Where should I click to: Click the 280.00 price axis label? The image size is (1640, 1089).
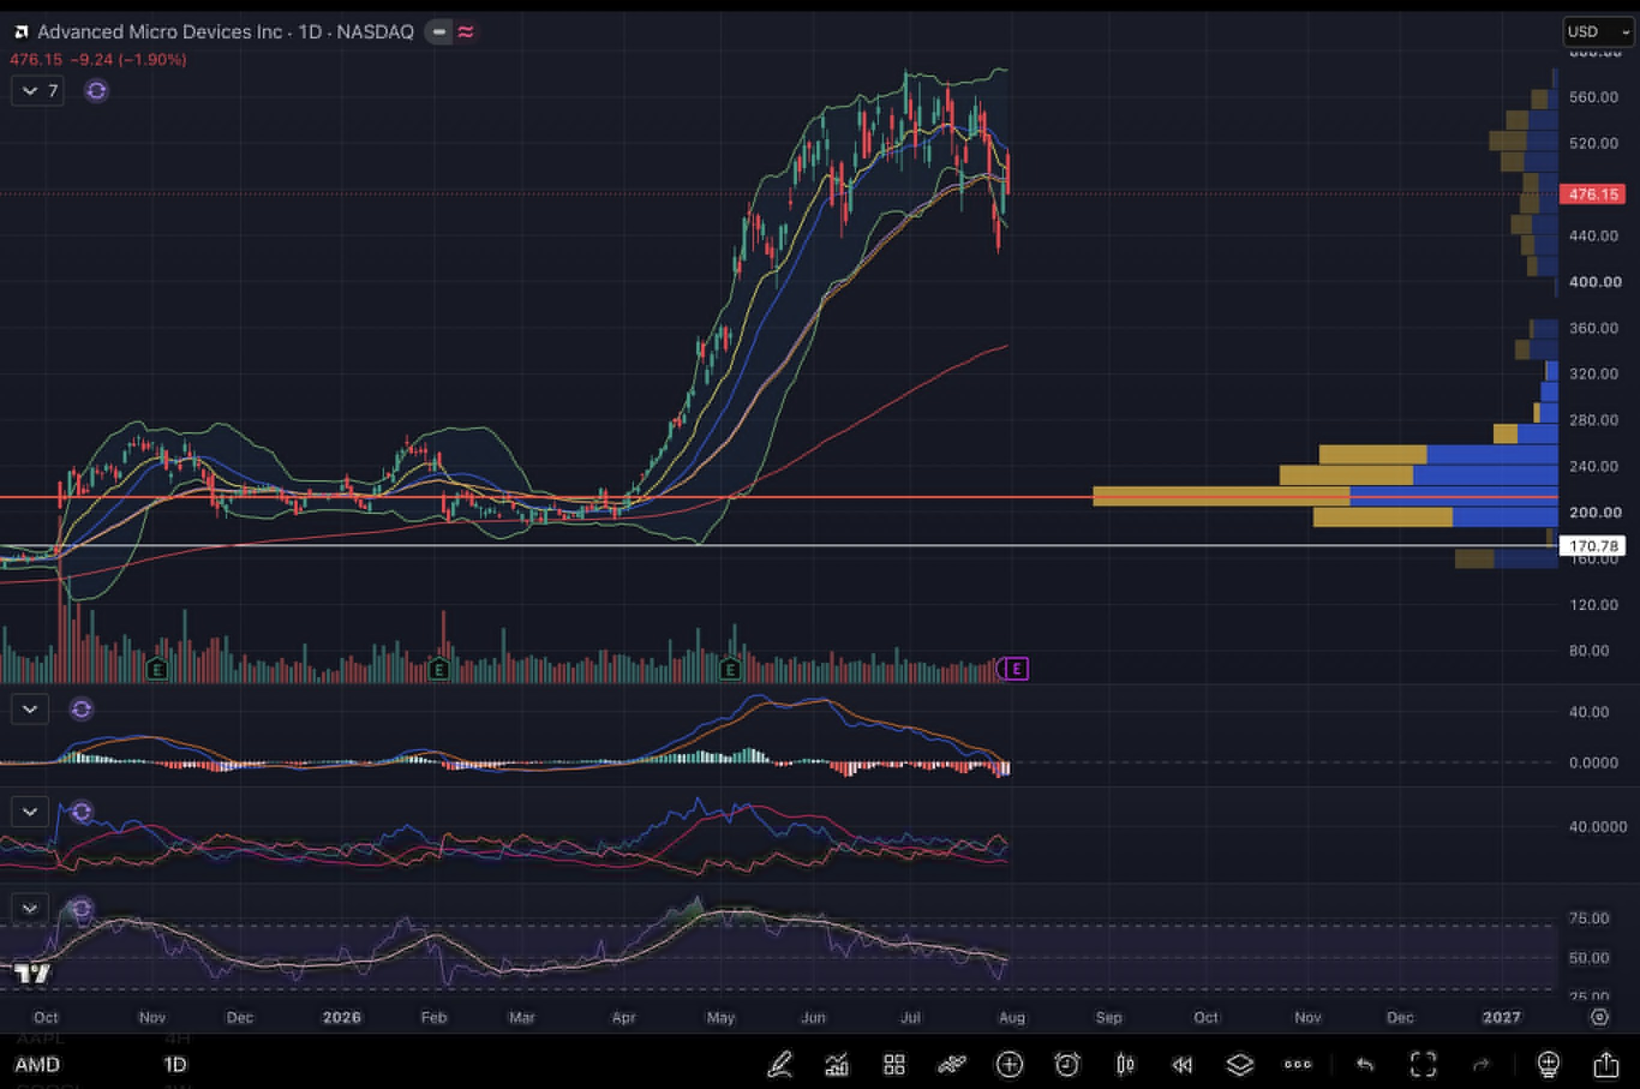pyautogui.click(x=1594, y=420)
